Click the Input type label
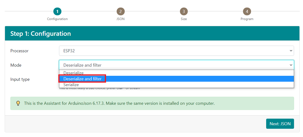The height and width of the screenshot is (137, 303). pyautogui.click(x=20, y=79)
